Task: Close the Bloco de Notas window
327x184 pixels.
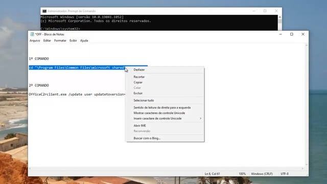Action: coord(303,34)
